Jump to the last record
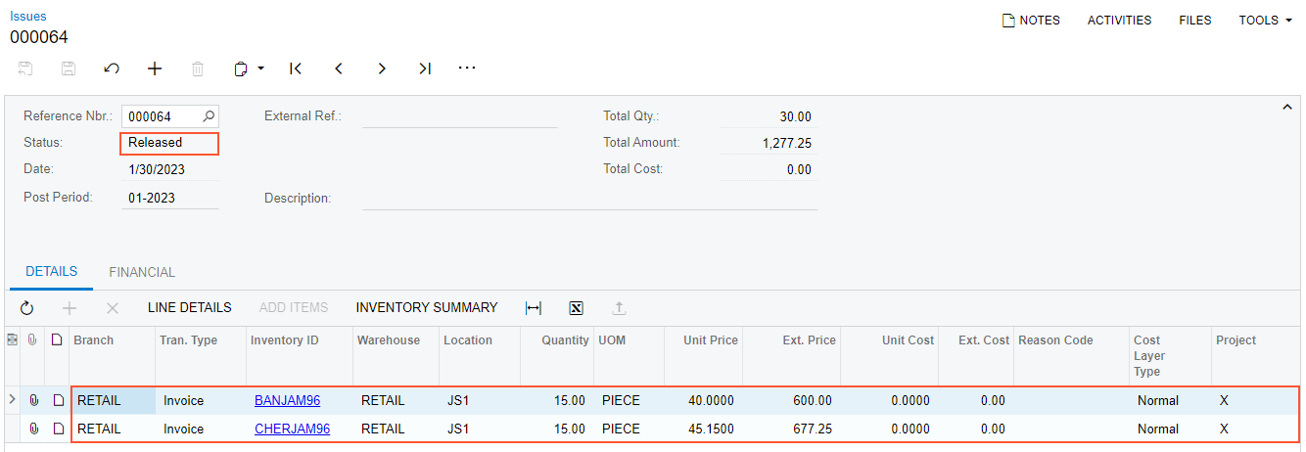Viewport: 1306px width, 452px height. coord(425,68)
